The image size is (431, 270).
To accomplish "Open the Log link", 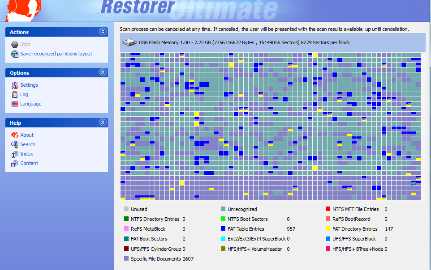I will [x=24, y=94].
